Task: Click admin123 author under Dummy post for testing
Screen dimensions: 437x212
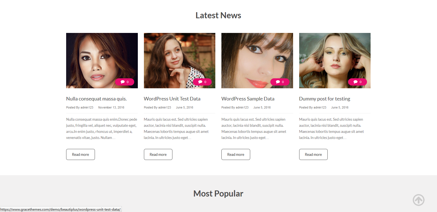Action: pyautogui.click(x=320, y=107)
